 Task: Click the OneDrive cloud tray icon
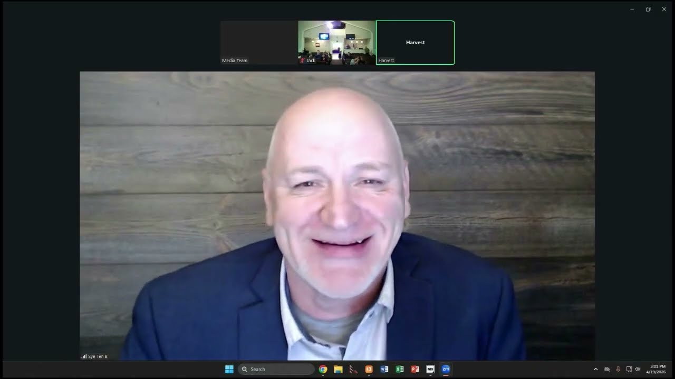coord(607,369)
